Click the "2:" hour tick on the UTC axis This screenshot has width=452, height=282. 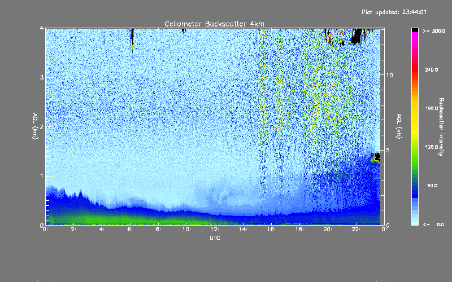pos(74,230)
